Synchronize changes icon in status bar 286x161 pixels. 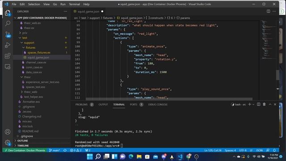[65, 150]
